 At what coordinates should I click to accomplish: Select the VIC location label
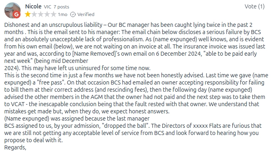point(48,7)
